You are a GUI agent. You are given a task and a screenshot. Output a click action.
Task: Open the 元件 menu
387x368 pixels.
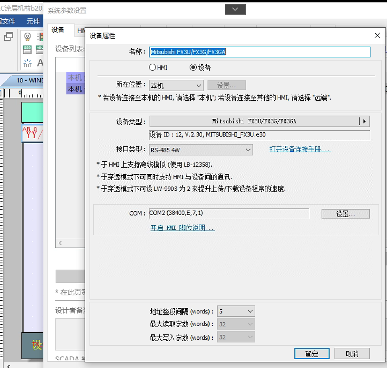(33, 21)
